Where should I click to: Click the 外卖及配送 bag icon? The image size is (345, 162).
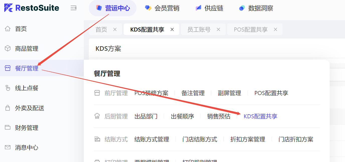(8, 108)
